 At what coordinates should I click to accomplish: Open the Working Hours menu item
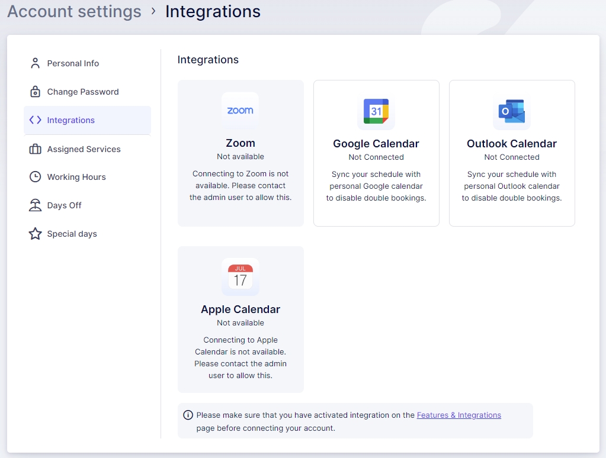click(x=76, y=177)
